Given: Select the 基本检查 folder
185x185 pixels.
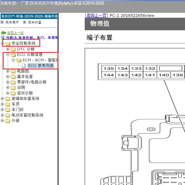Looking at the screenshot, I should click(x=25, y=76).
